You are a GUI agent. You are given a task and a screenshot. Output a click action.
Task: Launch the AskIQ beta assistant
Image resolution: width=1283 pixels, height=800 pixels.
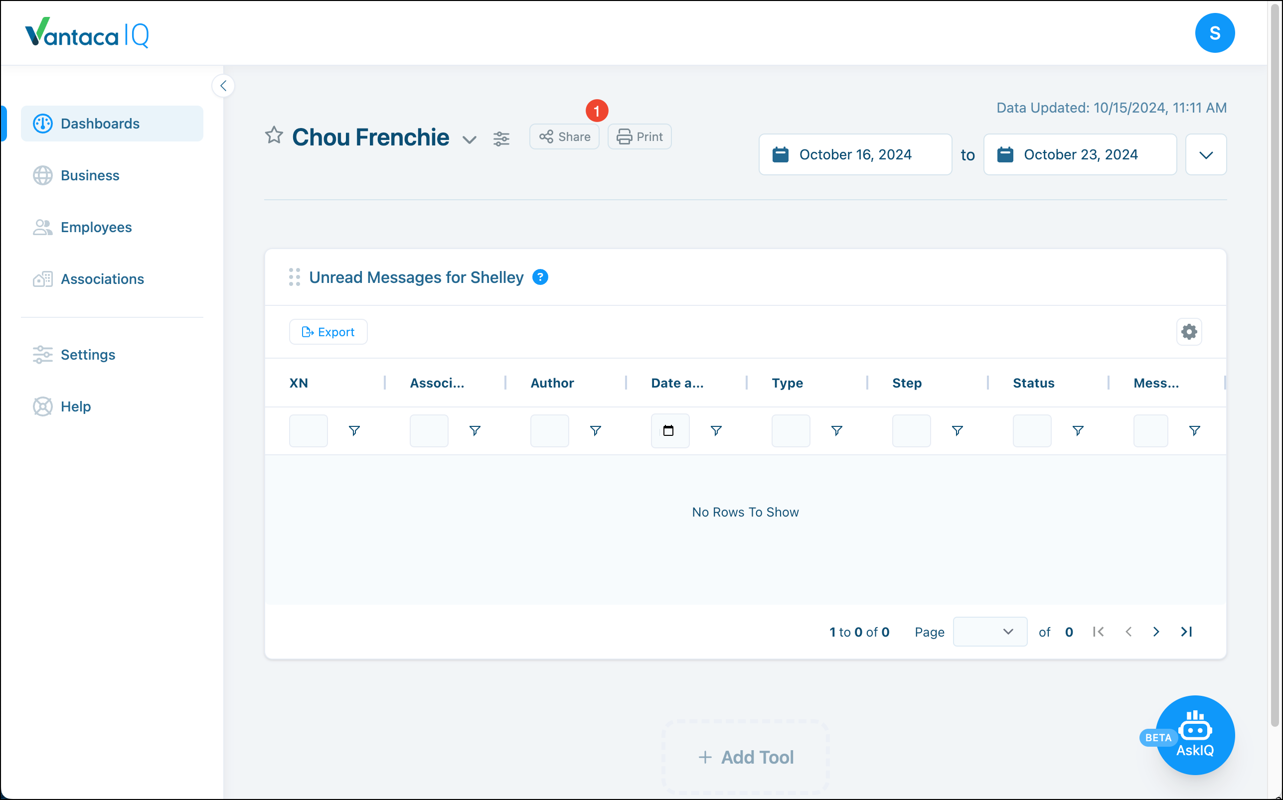pyautogui.click(x=1196, y=735)
